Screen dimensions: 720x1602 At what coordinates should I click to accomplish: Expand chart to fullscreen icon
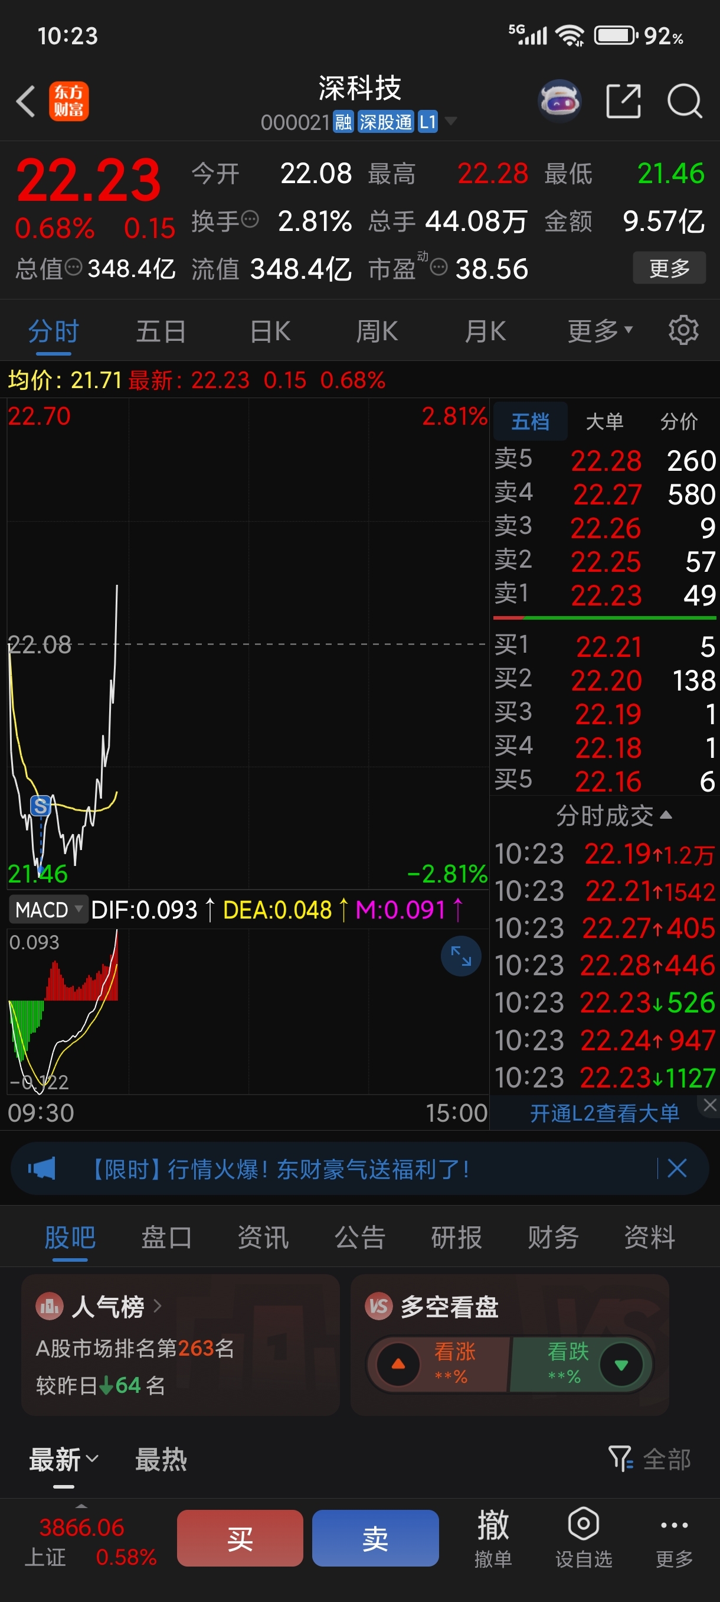pyautogui.click(x=460, y=956)
